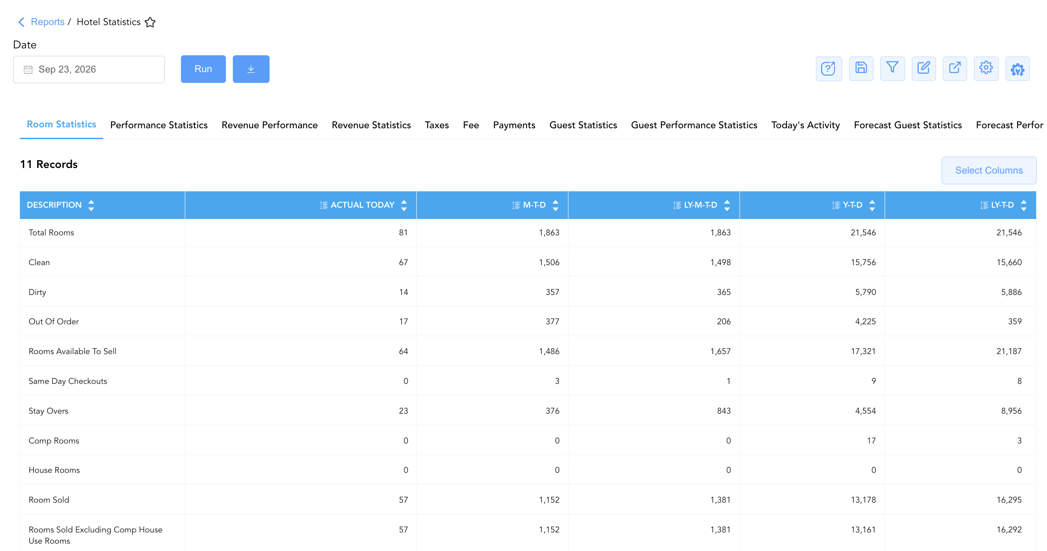The width and height of the screenshot is (1047, 551).
Task: Sort by LY-T-D column arrows
Action: (1024, 205)
